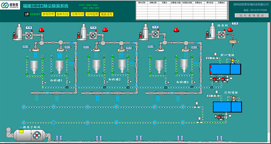Image resolution: width=271 pixels, height=144 pixels.
Task: Click the 事件日期 alarm table header
Action: tap(142, 3)
